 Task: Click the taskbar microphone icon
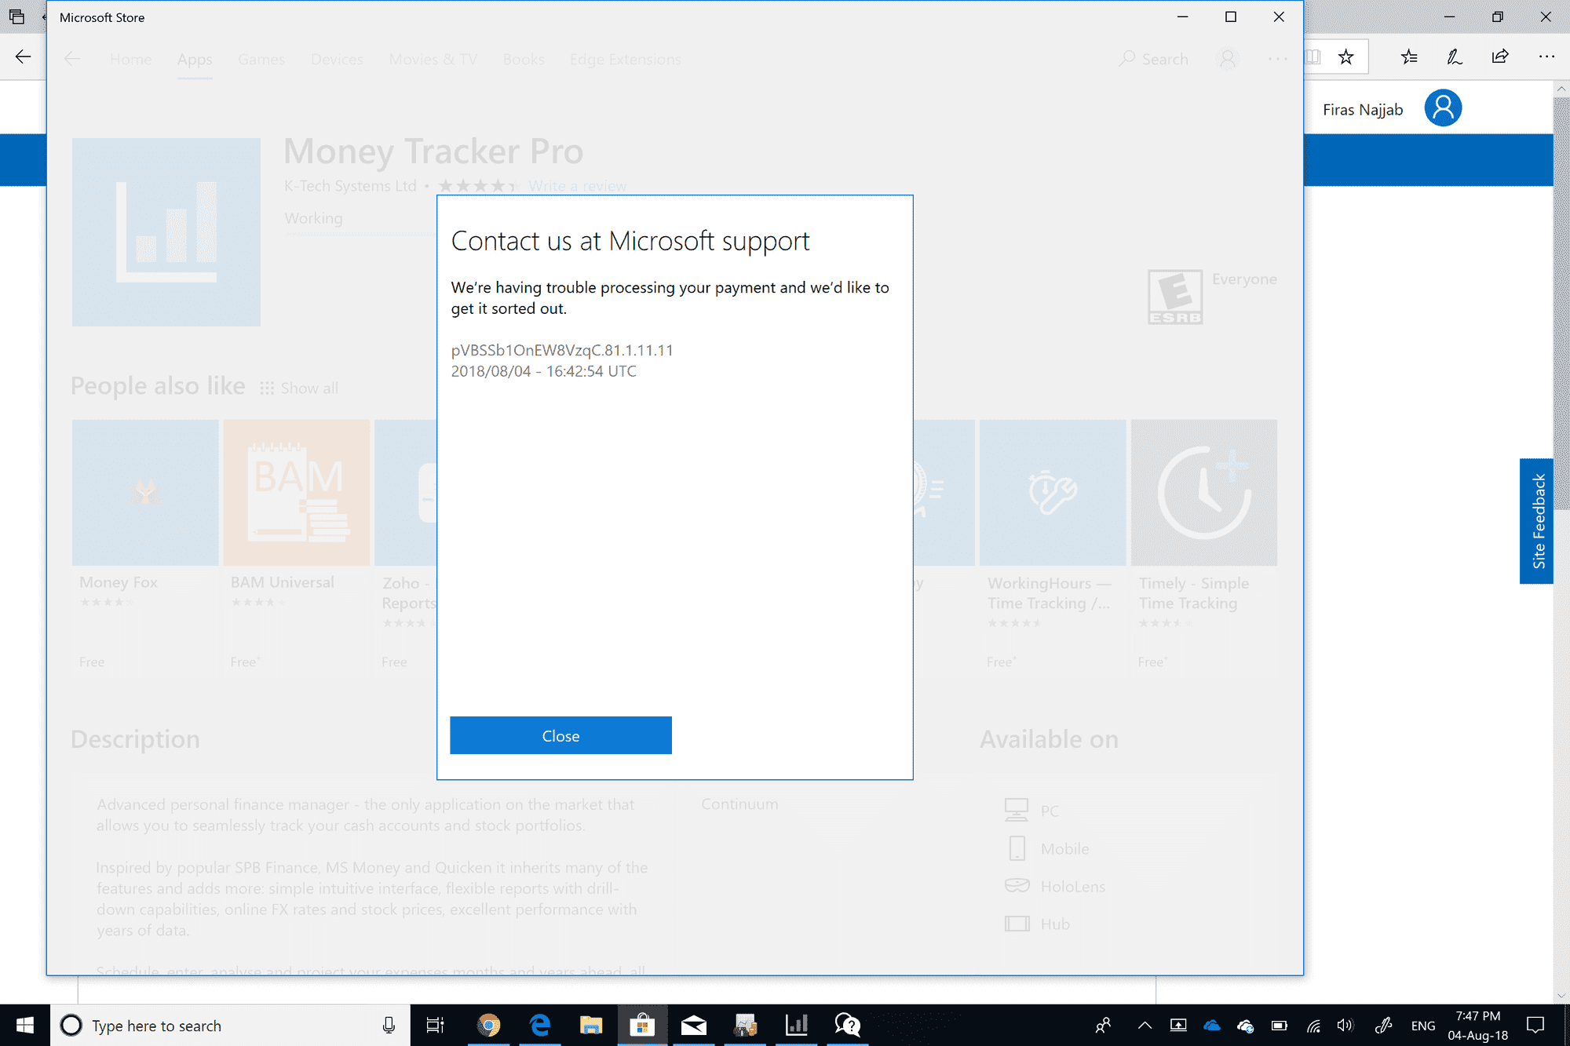(x=389, y=1025)
